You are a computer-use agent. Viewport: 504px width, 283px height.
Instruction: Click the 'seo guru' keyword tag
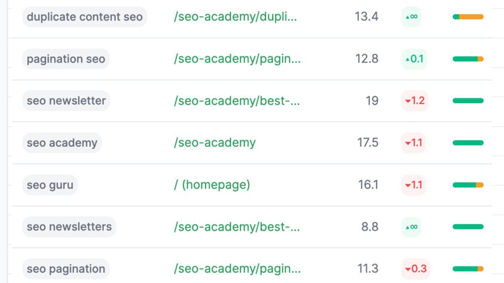tap(50, 185)
